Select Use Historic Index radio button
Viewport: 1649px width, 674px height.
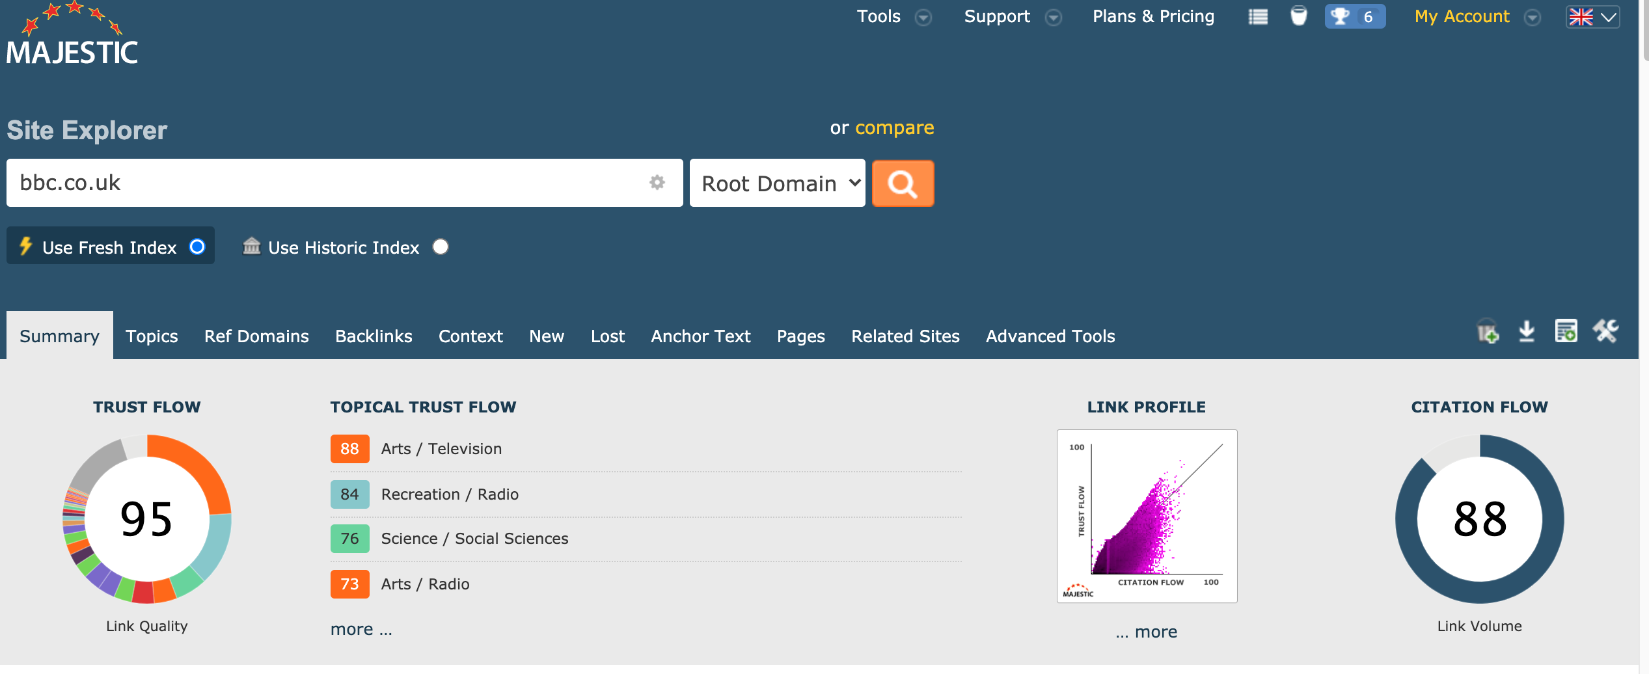(441, 247)
